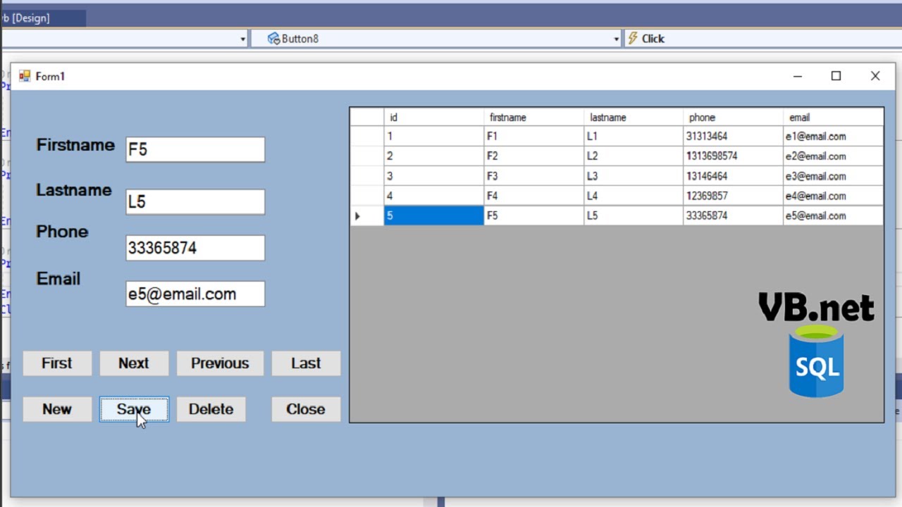Close Form1 with the X icon

[x=875, y=76]
